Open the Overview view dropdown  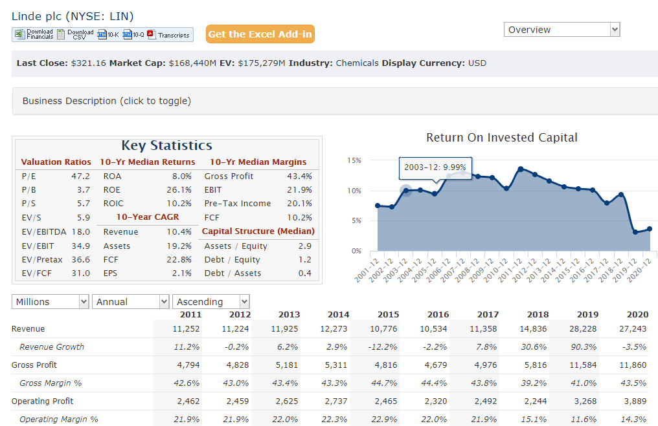pos(562,30)
